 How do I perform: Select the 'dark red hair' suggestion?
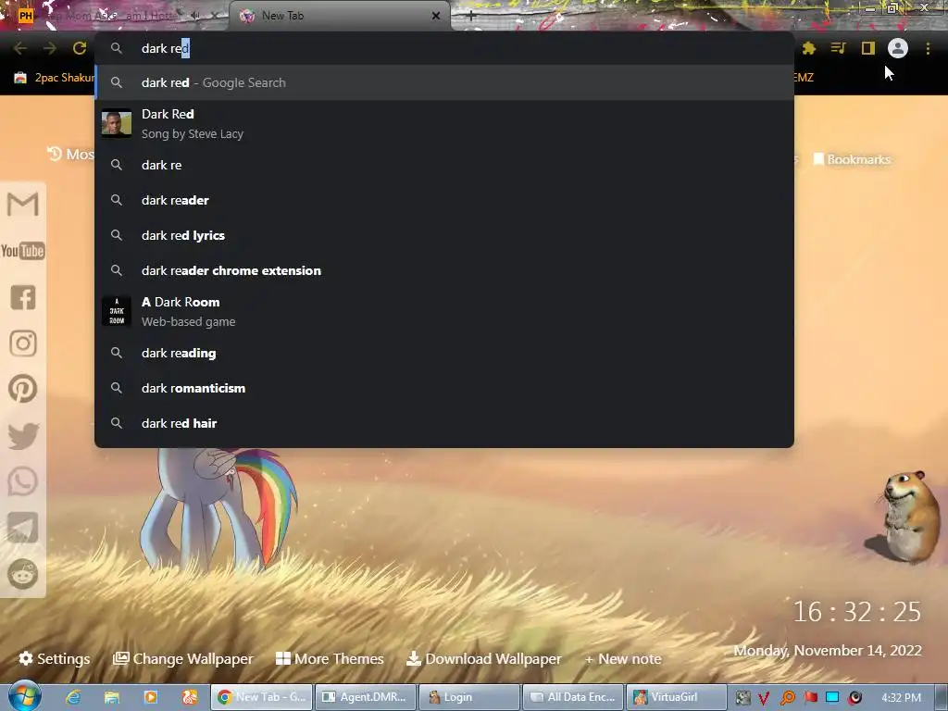click(444, 423)
